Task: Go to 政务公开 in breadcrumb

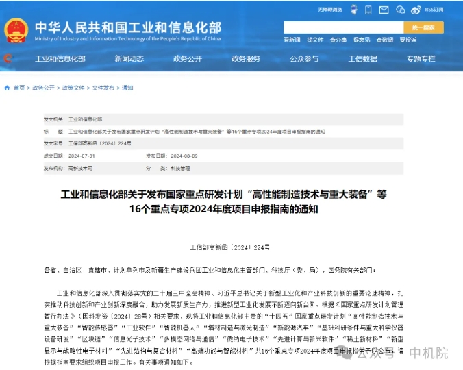Action: tap(43, 88)
